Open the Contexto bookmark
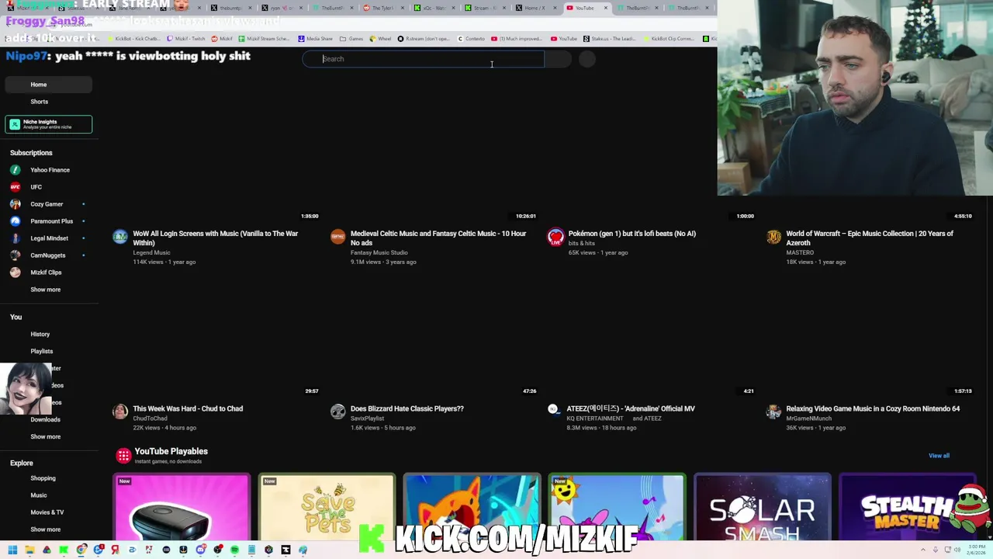This screenshot has width=993, height=559. coord(471,39)
